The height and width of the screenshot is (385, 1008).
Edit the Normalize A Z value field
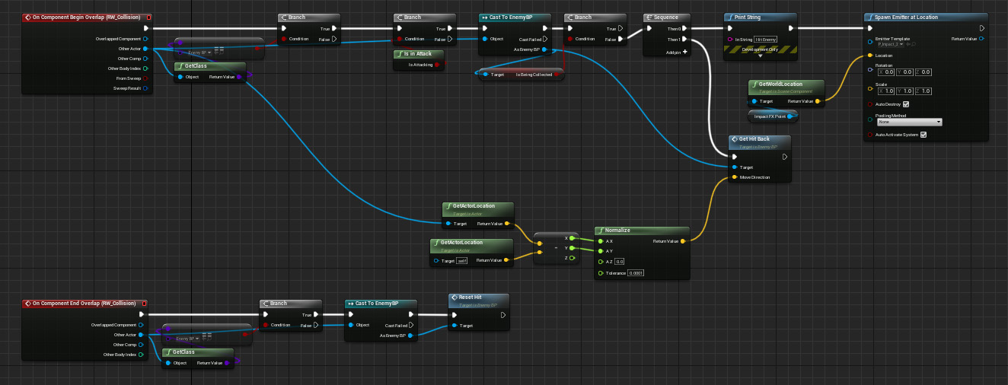(x=620, y=261)
